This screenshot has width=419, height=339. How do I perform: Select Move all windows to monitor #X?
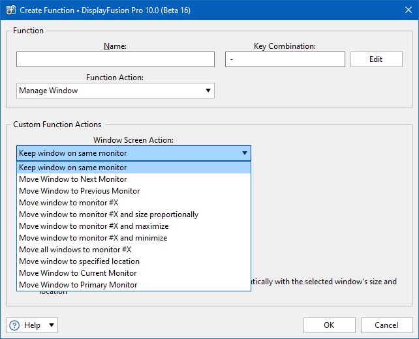click(x=134, y=250)
